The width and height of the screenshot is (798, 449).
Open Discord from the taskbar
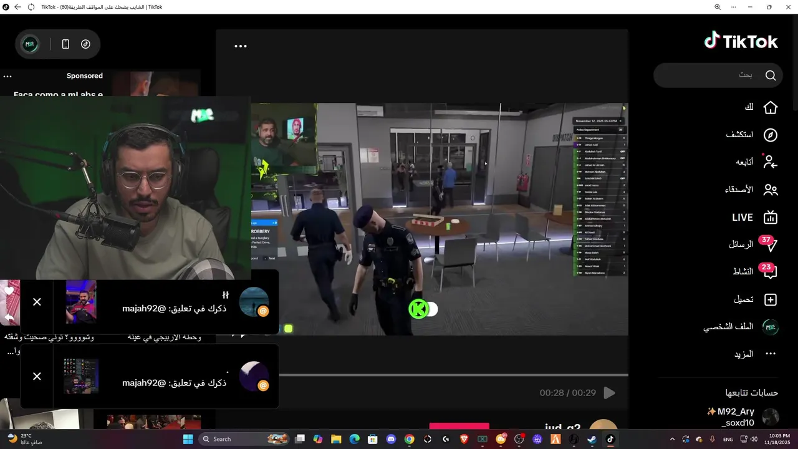(x=391, y=439)
